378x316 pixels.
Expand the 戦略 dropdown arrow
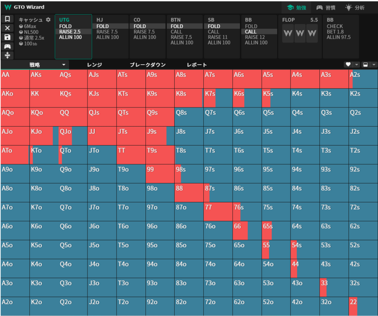63,65
